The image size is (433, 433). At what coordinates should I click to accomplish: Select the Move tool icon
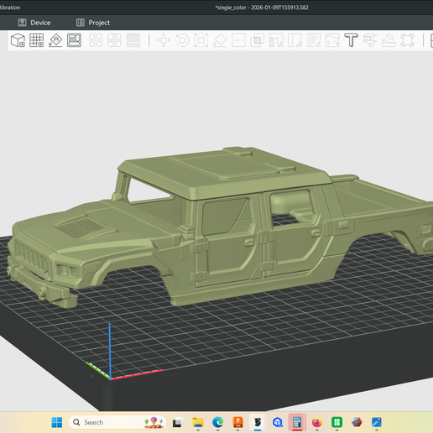click(164, 40)
